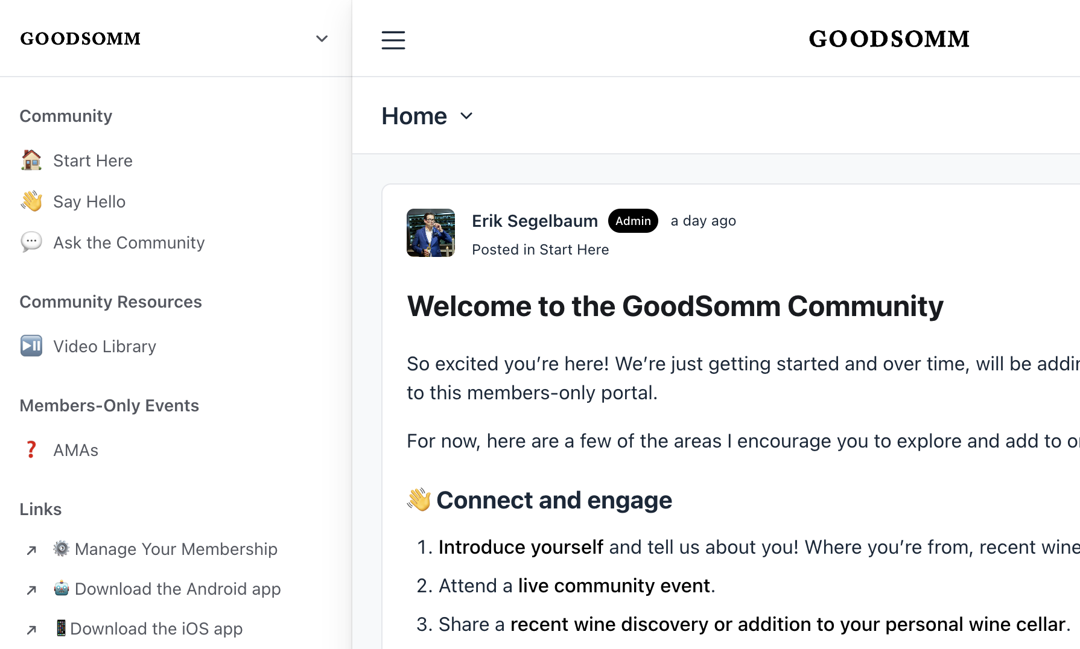Click the external link arrow before Manage Your Membership

click(x=31, y=549)
